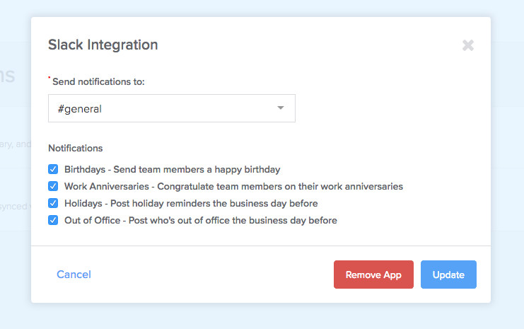This screenshot has width=524, height=329.
Task: Open the #general channel select box
Action: click(172, 108)
